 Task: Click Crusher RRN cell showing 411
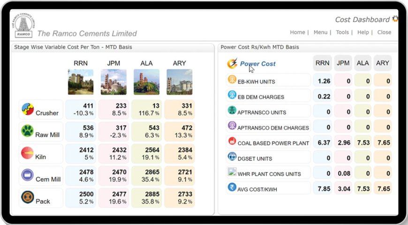pyautogui.click(x=80, y=109)
